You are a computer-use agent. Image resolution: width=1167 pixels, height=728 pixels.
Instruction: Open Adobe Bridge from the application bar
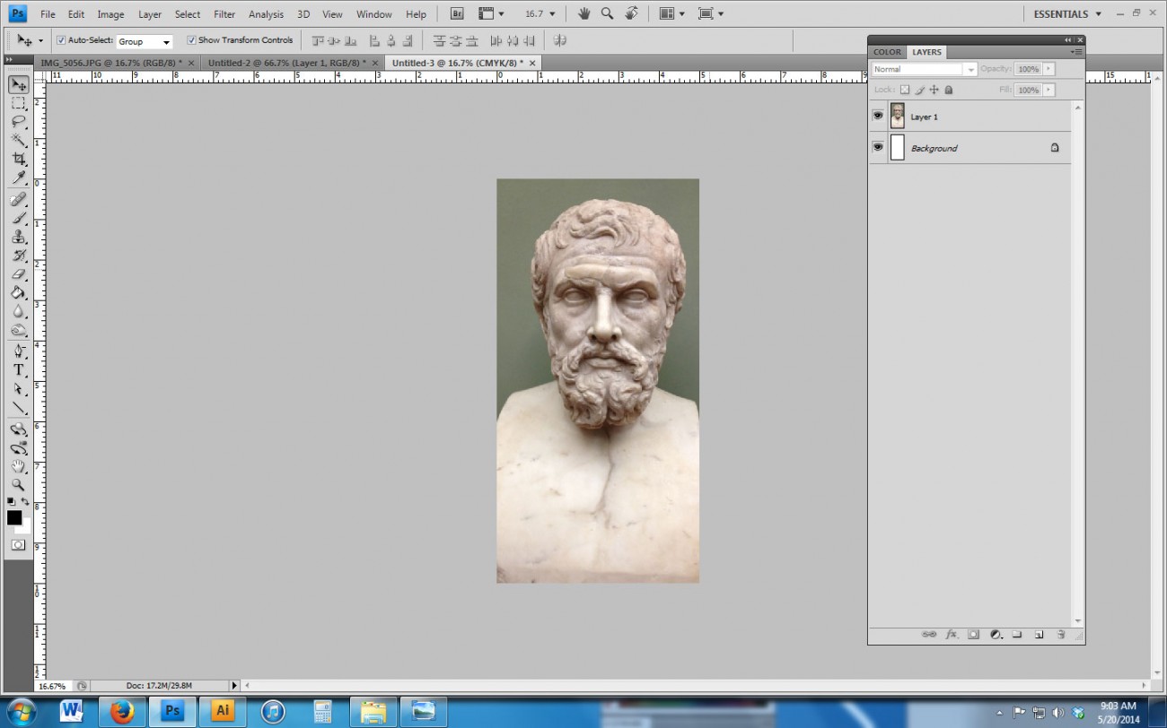click(456, 13)
